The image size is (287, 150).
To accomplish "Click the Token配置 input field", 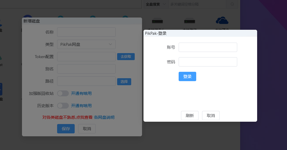I will pyautogui.click(x=86, y=57).
